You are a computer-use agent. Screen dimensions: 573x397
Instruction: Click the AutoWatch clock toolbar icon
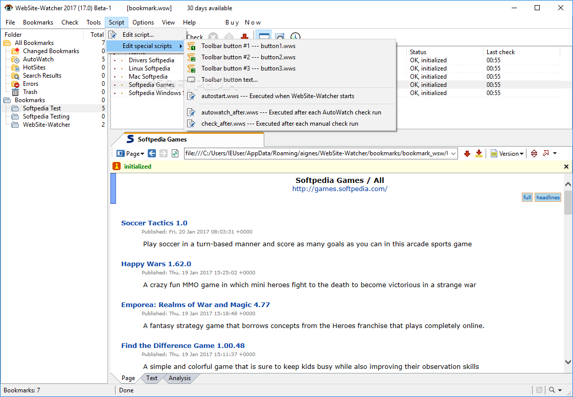click(295, 37)
